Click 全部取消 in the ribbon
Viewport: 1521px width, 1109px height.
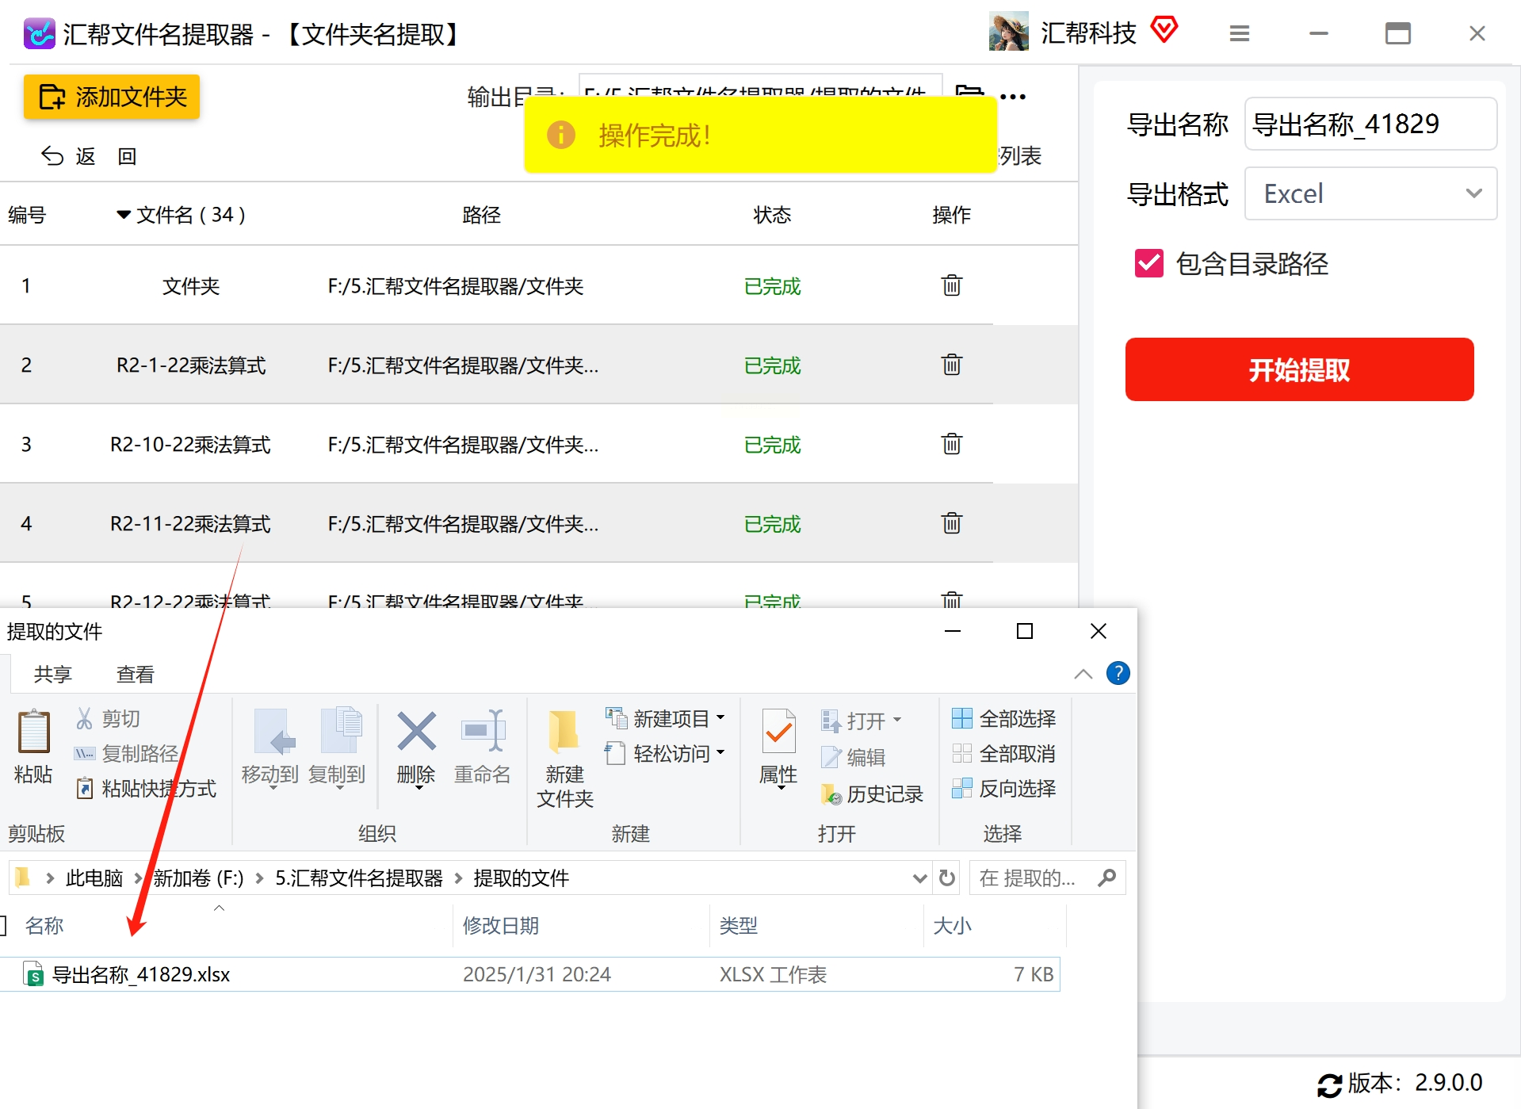point(1004,754)
